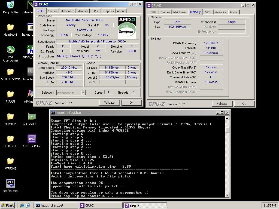The width and height of the screenshot is (279, 209).
Task: Click Validate in left CPU-Z window
Action: tap(109, 103)
